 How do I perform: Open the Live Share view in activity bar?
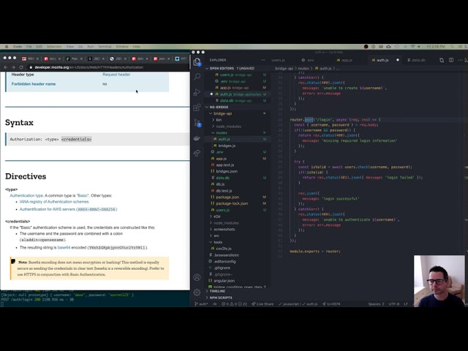pos(197,153)
